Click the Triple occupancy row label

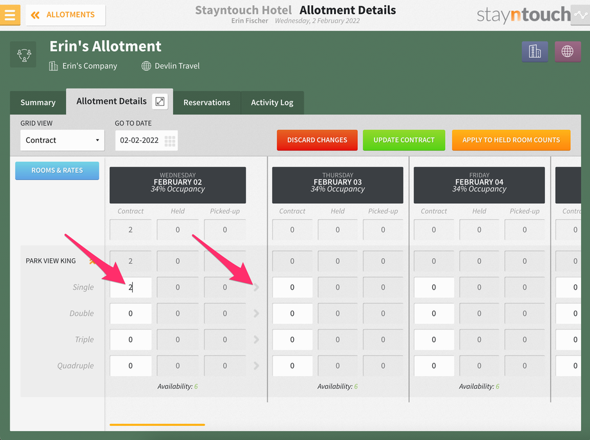pyautogui.click(x=84, y=339)
